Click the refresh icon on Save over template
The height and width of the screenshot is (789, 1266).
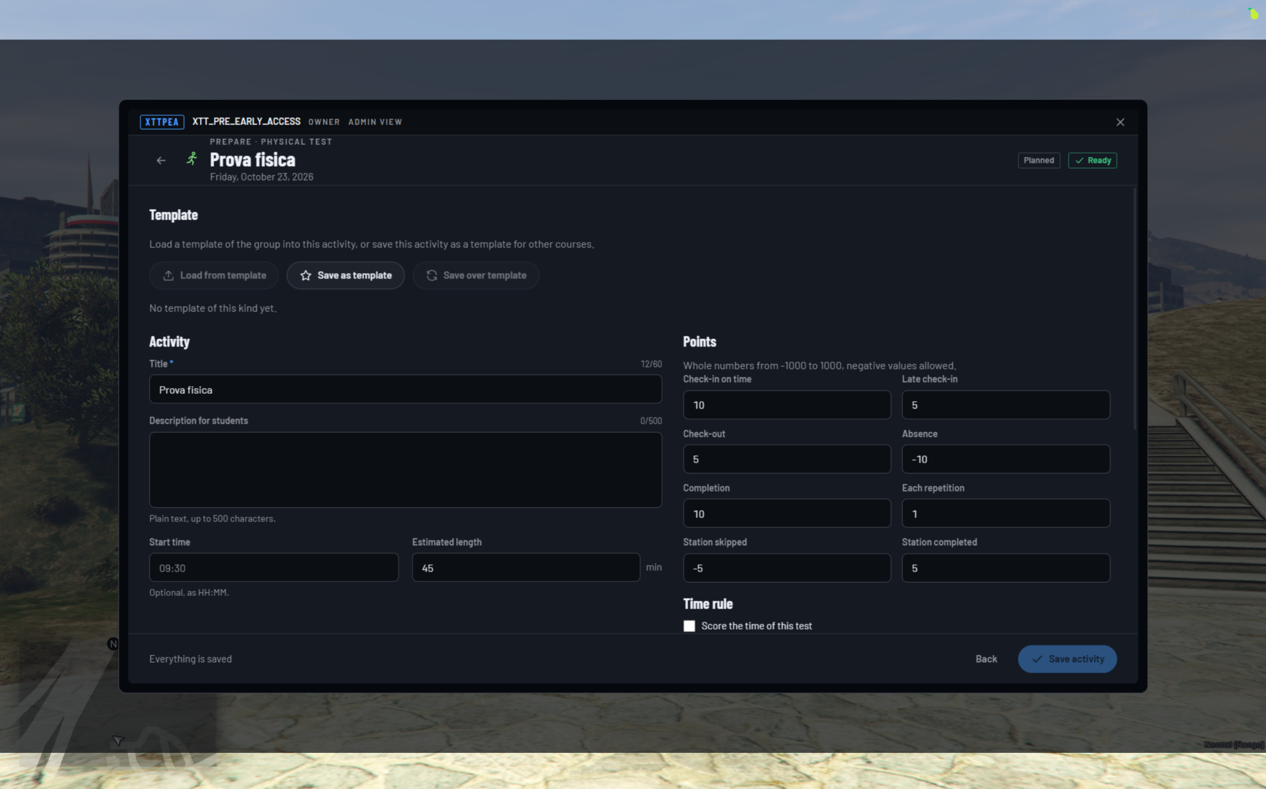[x=432, y=275]
